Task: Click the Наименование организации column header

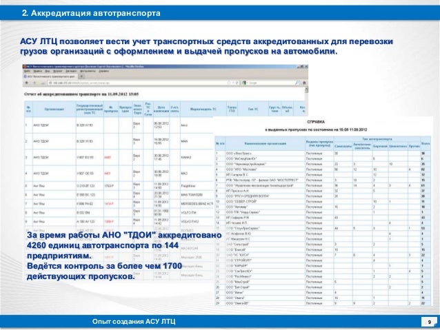Action: [266, 143]
